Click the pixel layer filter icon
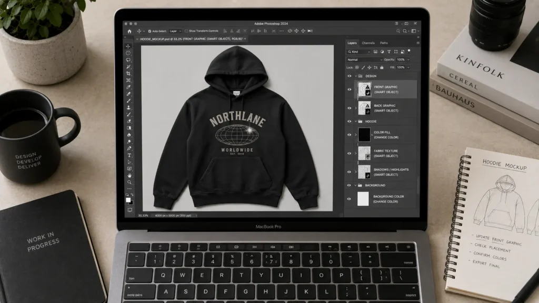539x303 pixels. point(375,52)
